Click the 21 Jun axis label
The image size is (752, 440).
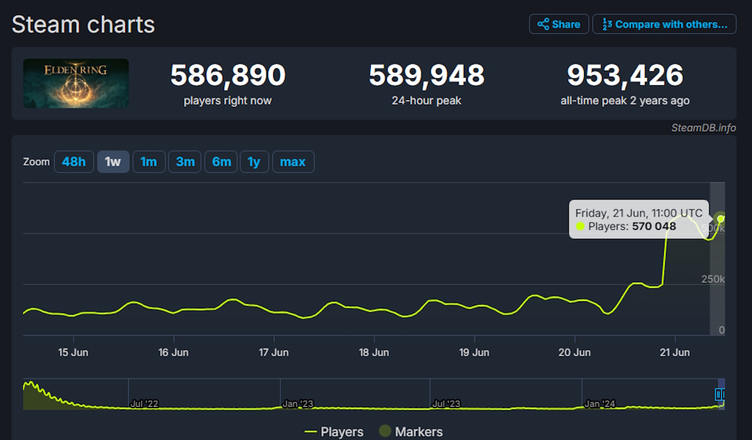(x=674, y=352)
